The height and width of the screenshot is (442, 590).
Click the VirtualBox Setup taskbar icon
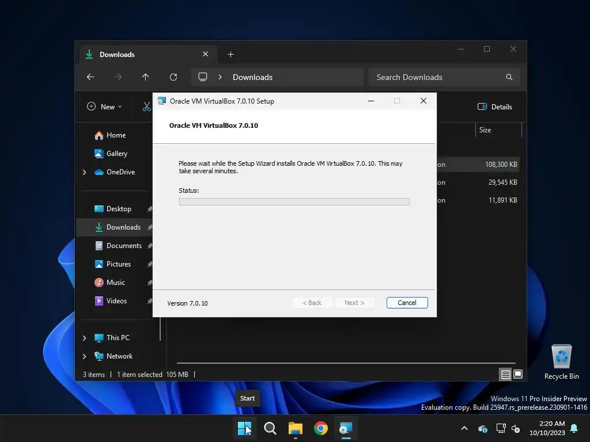point(346,428)
